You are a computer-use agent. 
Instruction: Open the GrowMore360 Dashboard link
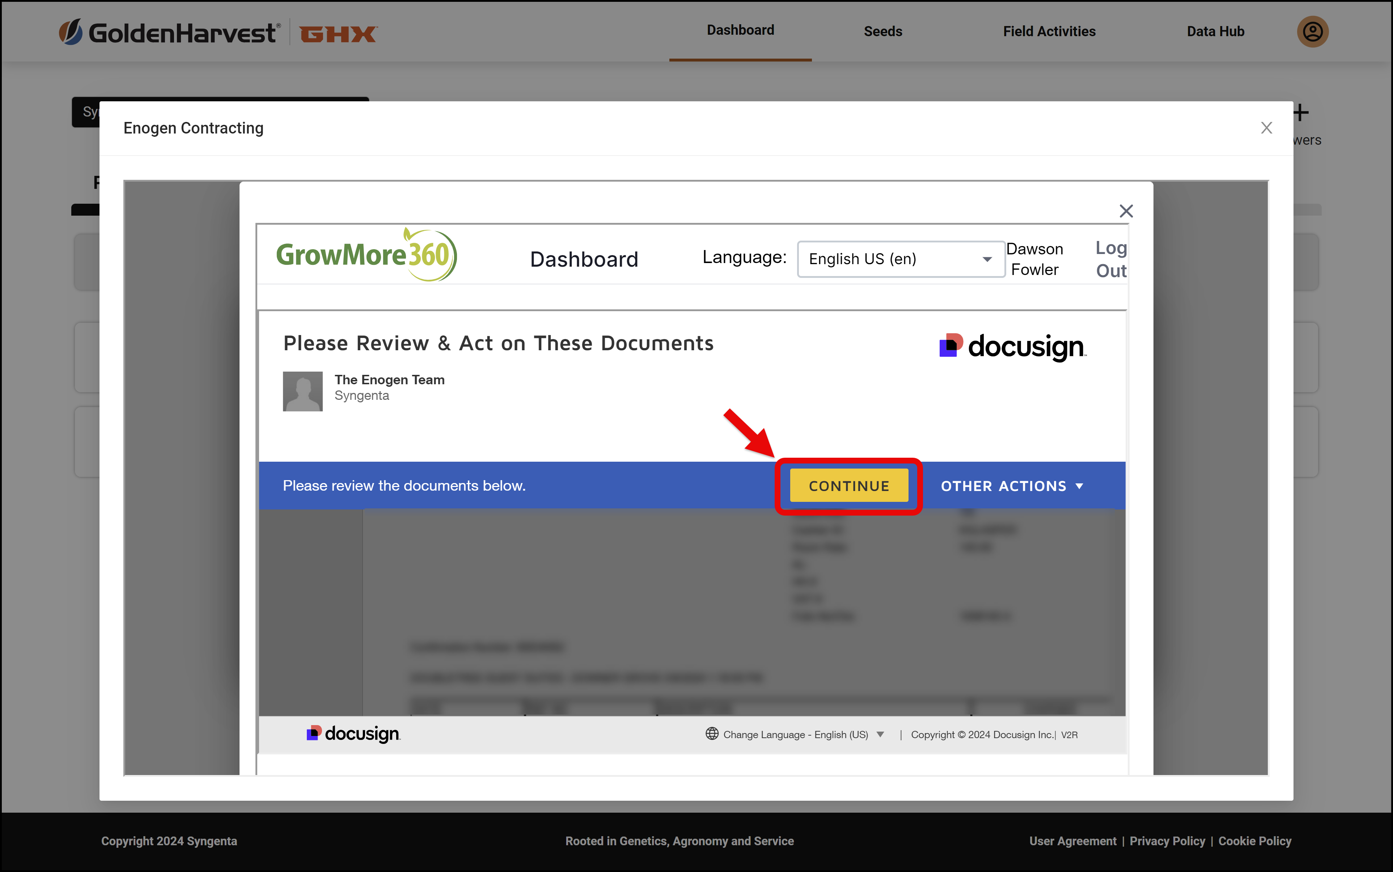click(x=584, y=259)
